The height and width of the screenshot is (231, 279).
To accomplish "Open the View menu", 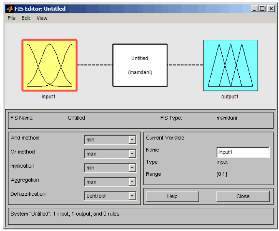I will pos(42,18).
